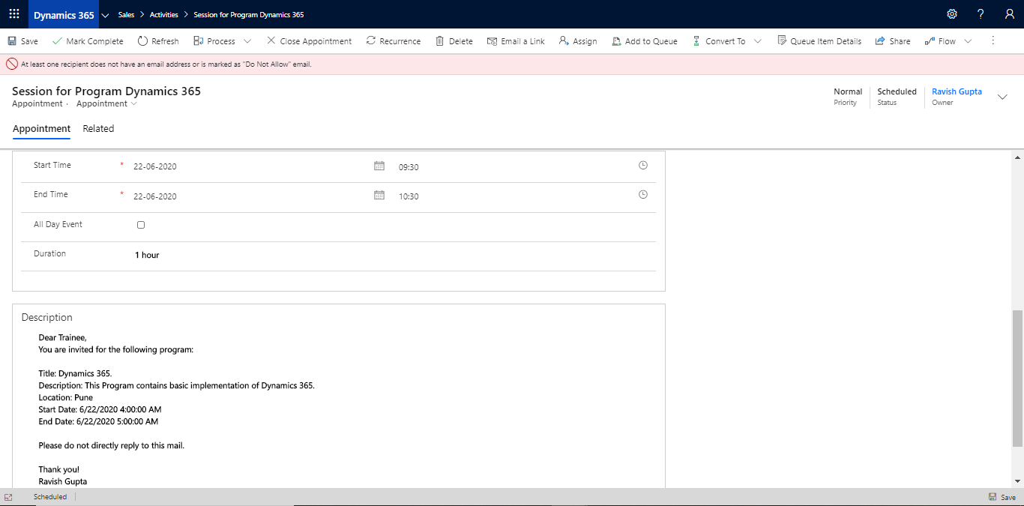Enable the All Day Event checkbox

(x=141, y=224)
